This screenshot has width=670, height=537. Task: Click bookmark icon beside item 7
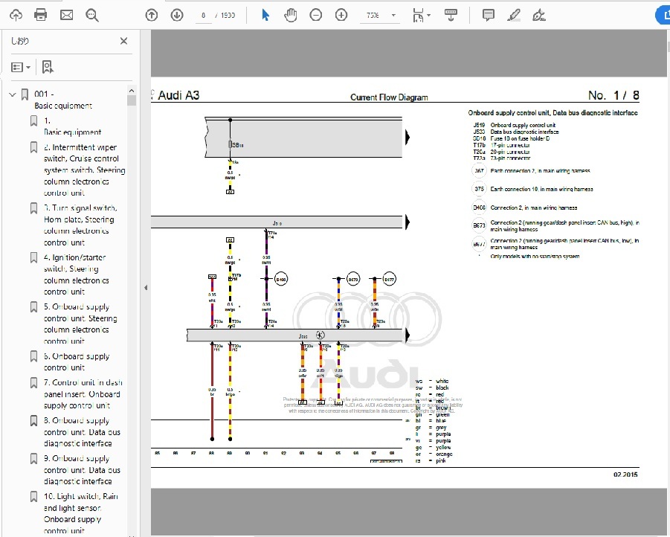tap(33, 382)
